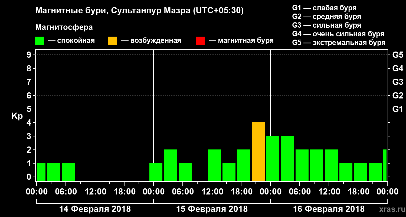Click the green 'спокойная' legend swatch
This screenshot has height=217, width=406.
[x=40, y=41]
